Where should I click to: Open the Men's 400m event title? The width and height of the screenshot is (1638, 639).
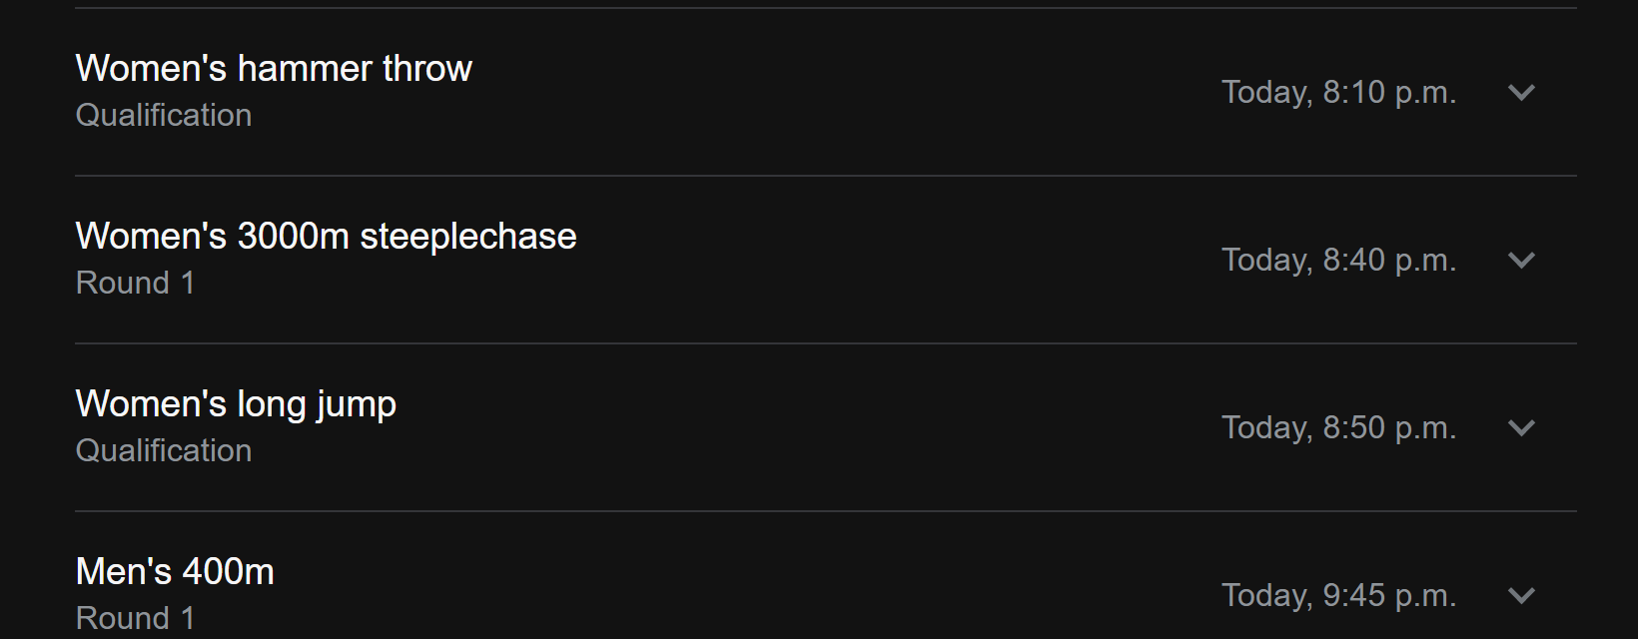pyautogui.click(x=175, y=571)
